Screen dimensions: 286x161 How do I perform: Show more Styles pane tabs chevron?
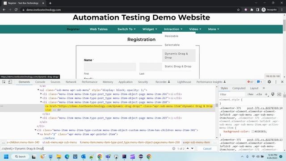click(x=264, y=88)
